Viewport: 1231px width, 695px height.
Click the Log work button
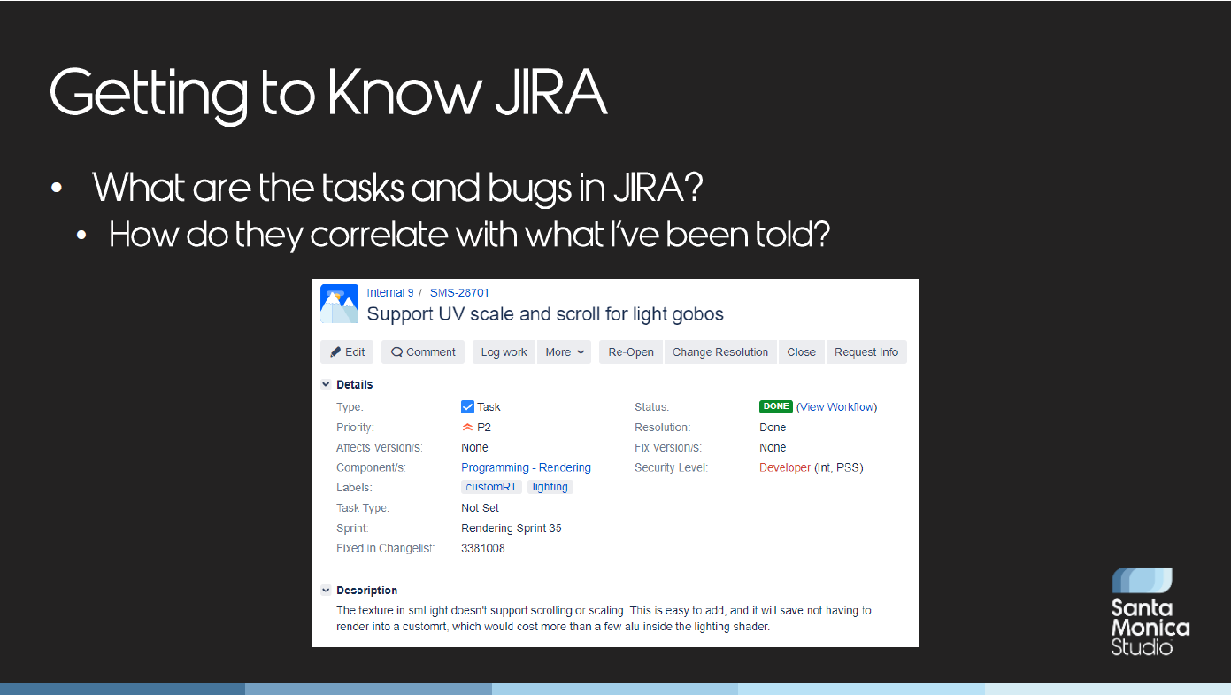click(504, 351)
